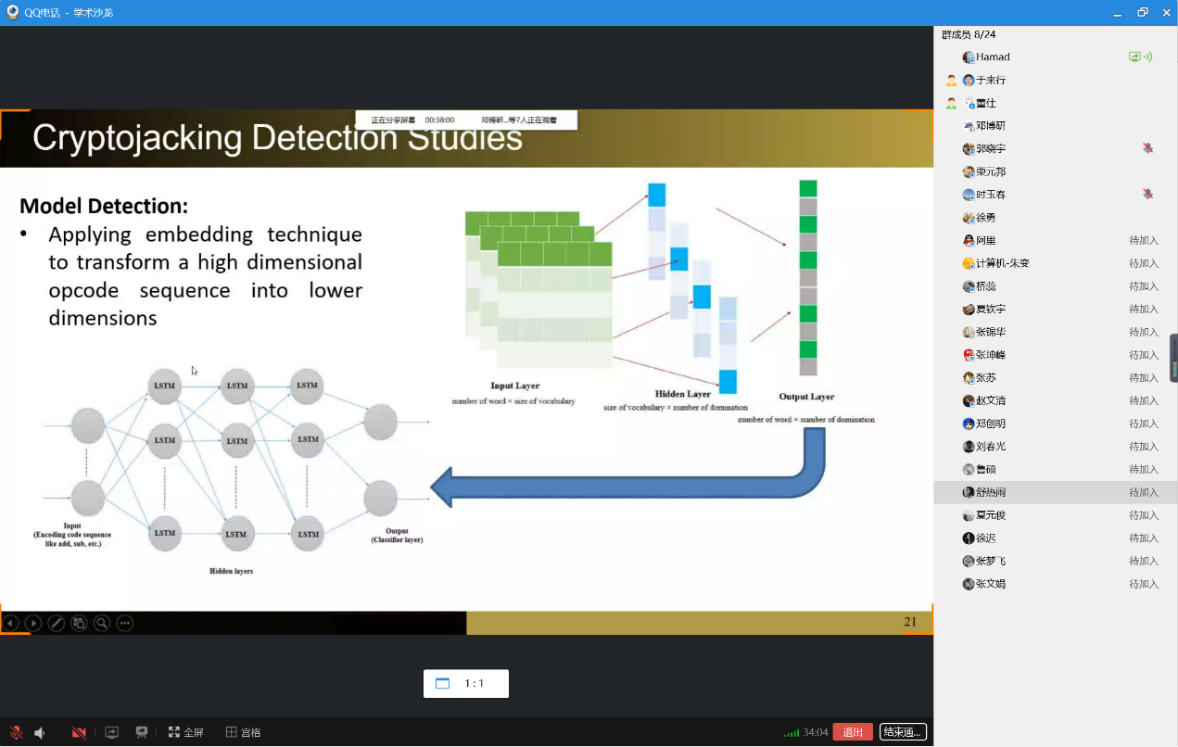Click the 34:04 call duration timer
Screen dimensions: 1178x747
[x=816, y=732]
